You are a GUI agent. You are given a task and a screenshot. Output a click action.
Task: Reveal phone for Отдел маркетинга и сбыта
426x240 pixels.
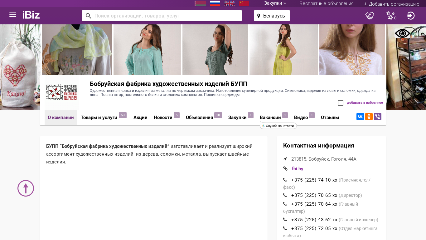click(314, 228)
